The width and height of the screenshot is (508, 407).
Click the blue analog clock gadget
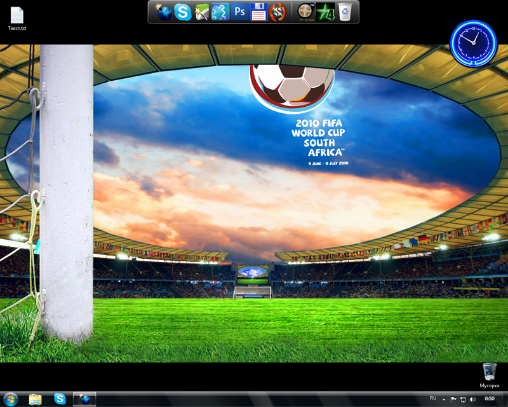pyautogui.click(x=473, y=42)
